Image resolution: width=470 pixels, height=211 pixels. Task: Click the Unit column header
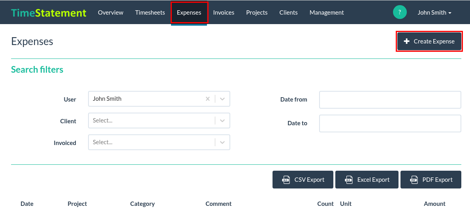(x=346, y=204)
